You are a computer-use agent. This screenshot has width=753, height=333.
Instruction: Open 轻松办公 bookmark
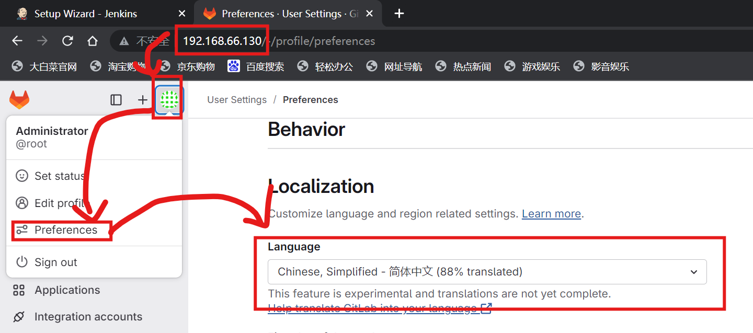[325, 66]
